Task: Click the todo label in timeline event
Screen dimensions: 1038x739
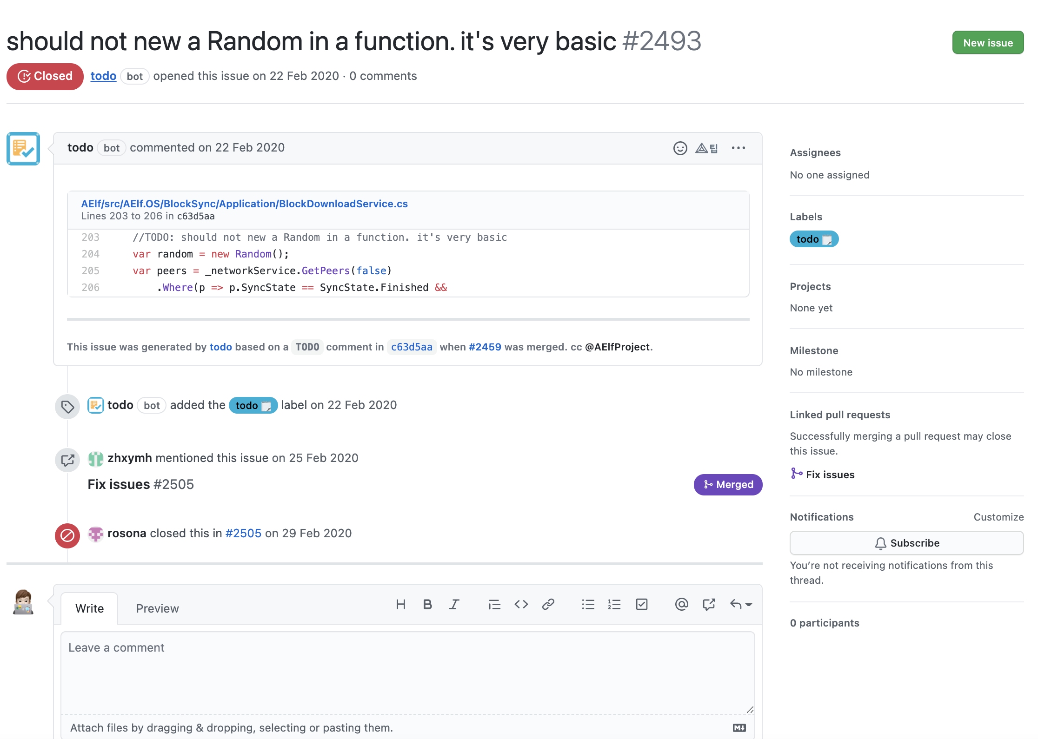Action: tap(253, 405)
